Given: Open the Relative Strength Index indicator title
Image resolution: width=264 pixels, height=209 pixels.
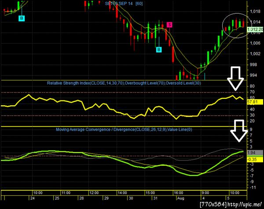Looking at the screenshot, I should (x=124, y=83).
